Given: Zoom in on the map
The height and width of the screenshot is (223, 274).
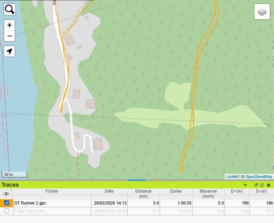Looking at the screenshot, I should pyautogui.click(x=10, y=25).
